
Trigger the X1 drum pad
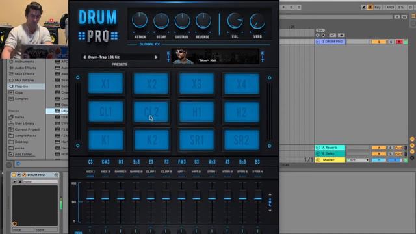(x=106, y=84)
